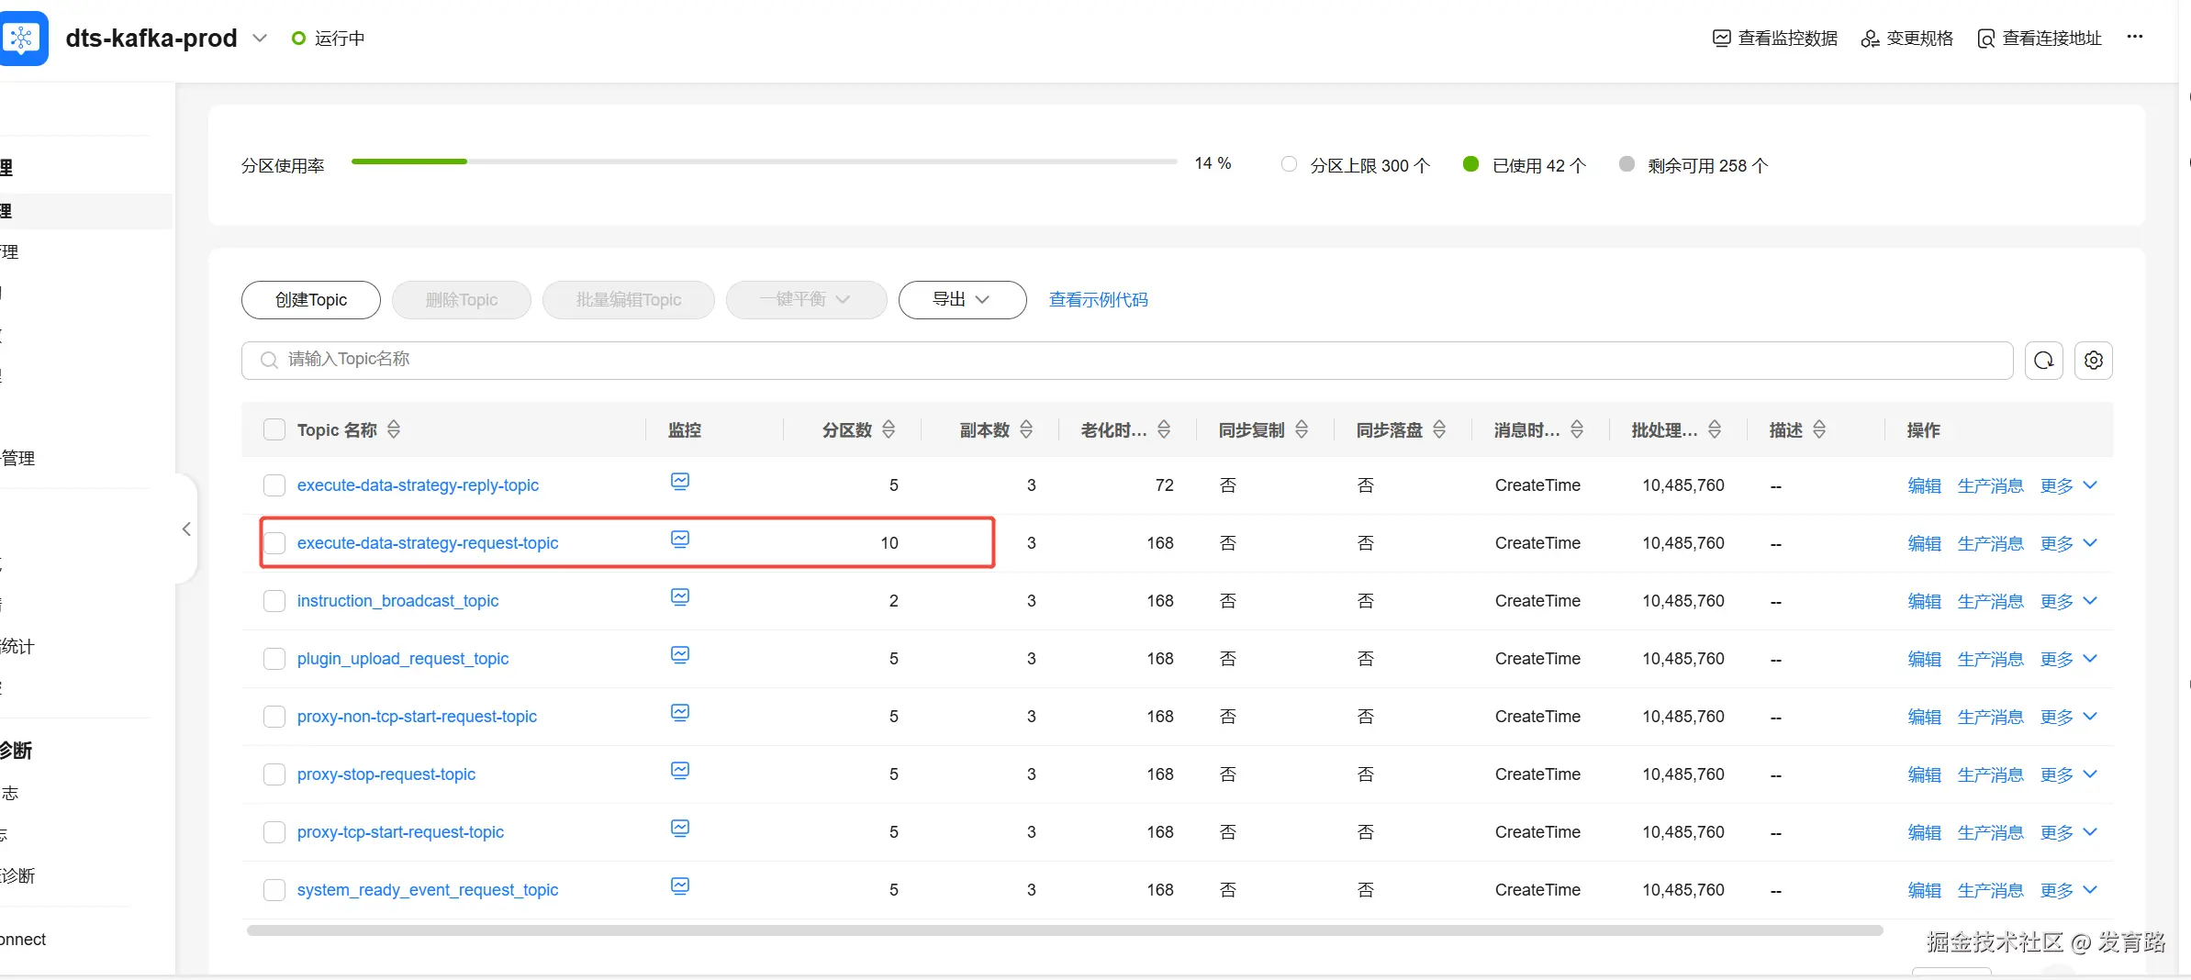Image resolution: width=2191 pixels, height=980 pixels.
Task: Check system_ready_event_request_topic row
Action: pyautogui.click(x=274, y=890)
